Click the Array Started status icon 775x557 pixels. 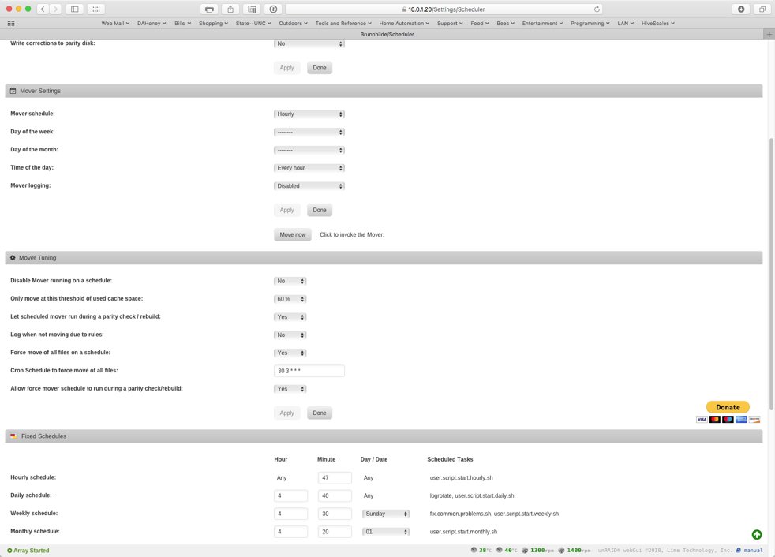(9, 550)
